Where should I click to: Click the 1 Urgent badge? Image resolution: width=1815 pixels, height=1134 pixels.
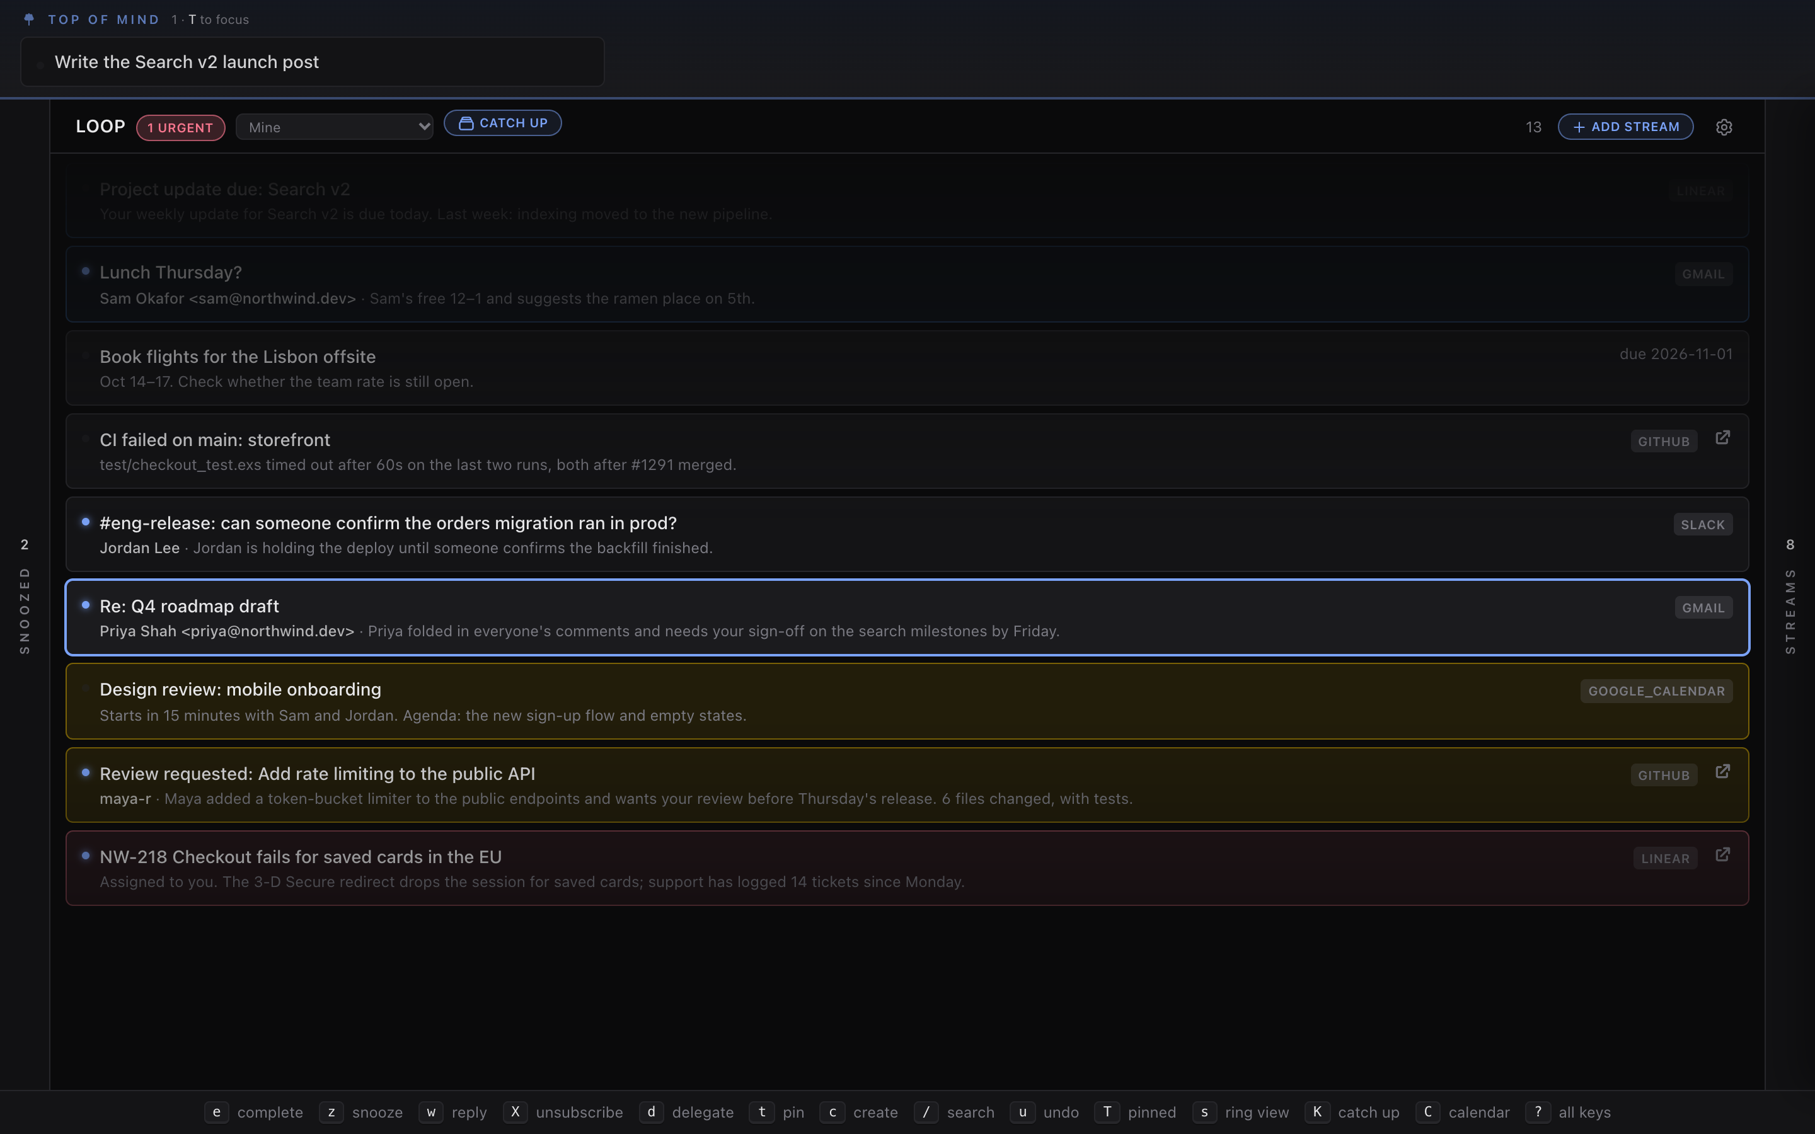181,127
